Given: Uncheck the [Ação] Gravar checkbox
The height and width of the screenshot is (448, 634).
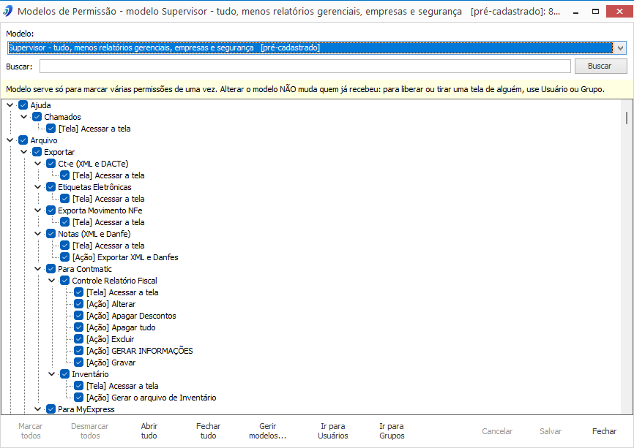Looking at the screenshot, I should 79,362.
